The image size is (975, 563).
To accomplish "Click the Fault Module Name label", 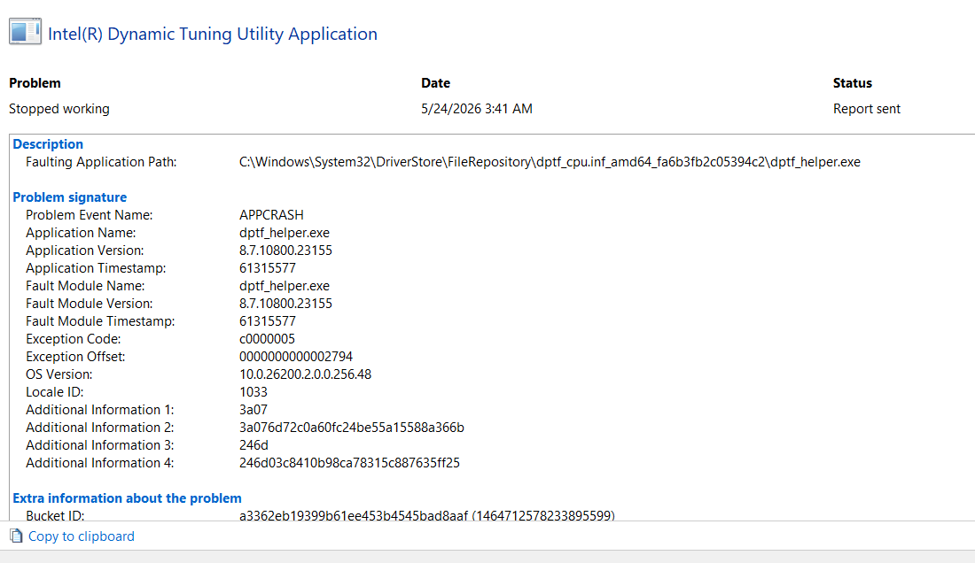I will tap(85, 286).
